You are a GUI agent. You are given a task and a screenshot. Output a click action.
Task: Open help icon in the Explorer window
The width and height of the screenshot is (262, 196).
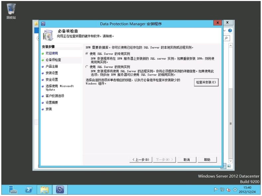point(230,30)
